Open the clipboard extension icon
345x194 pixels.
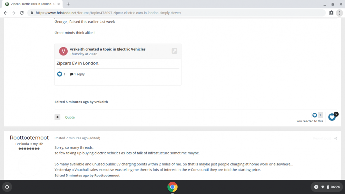point(331,13)
